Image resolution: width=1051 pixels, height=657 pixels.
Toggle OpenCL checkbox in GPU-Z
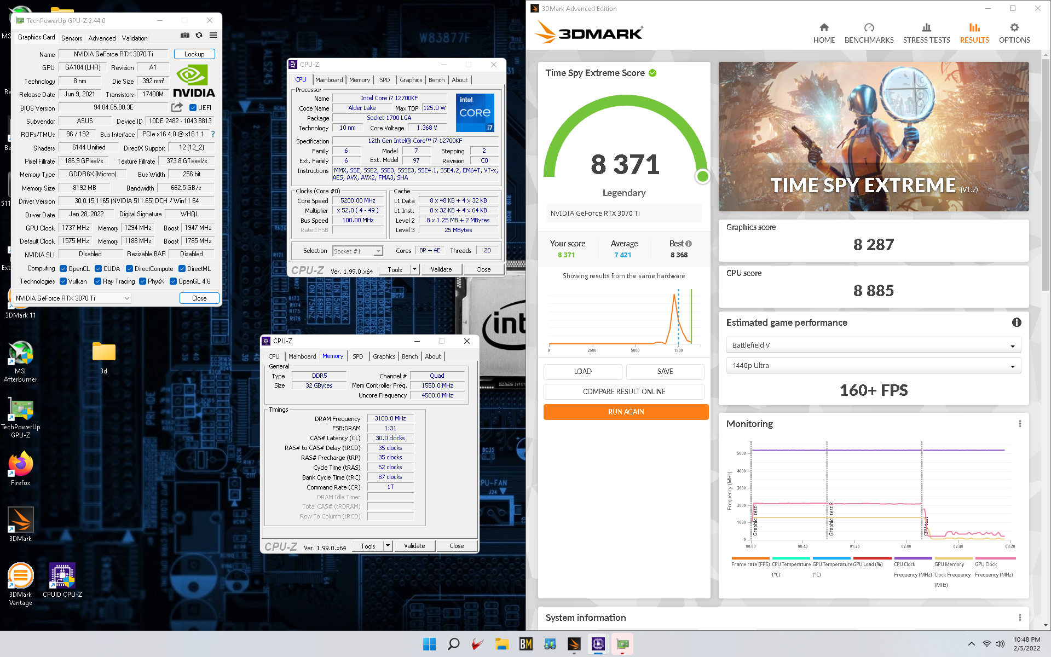63,269
